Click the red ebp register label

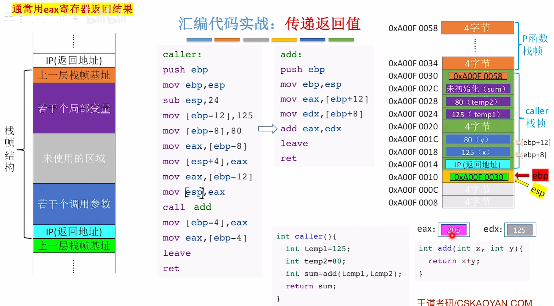click(540, 175)
